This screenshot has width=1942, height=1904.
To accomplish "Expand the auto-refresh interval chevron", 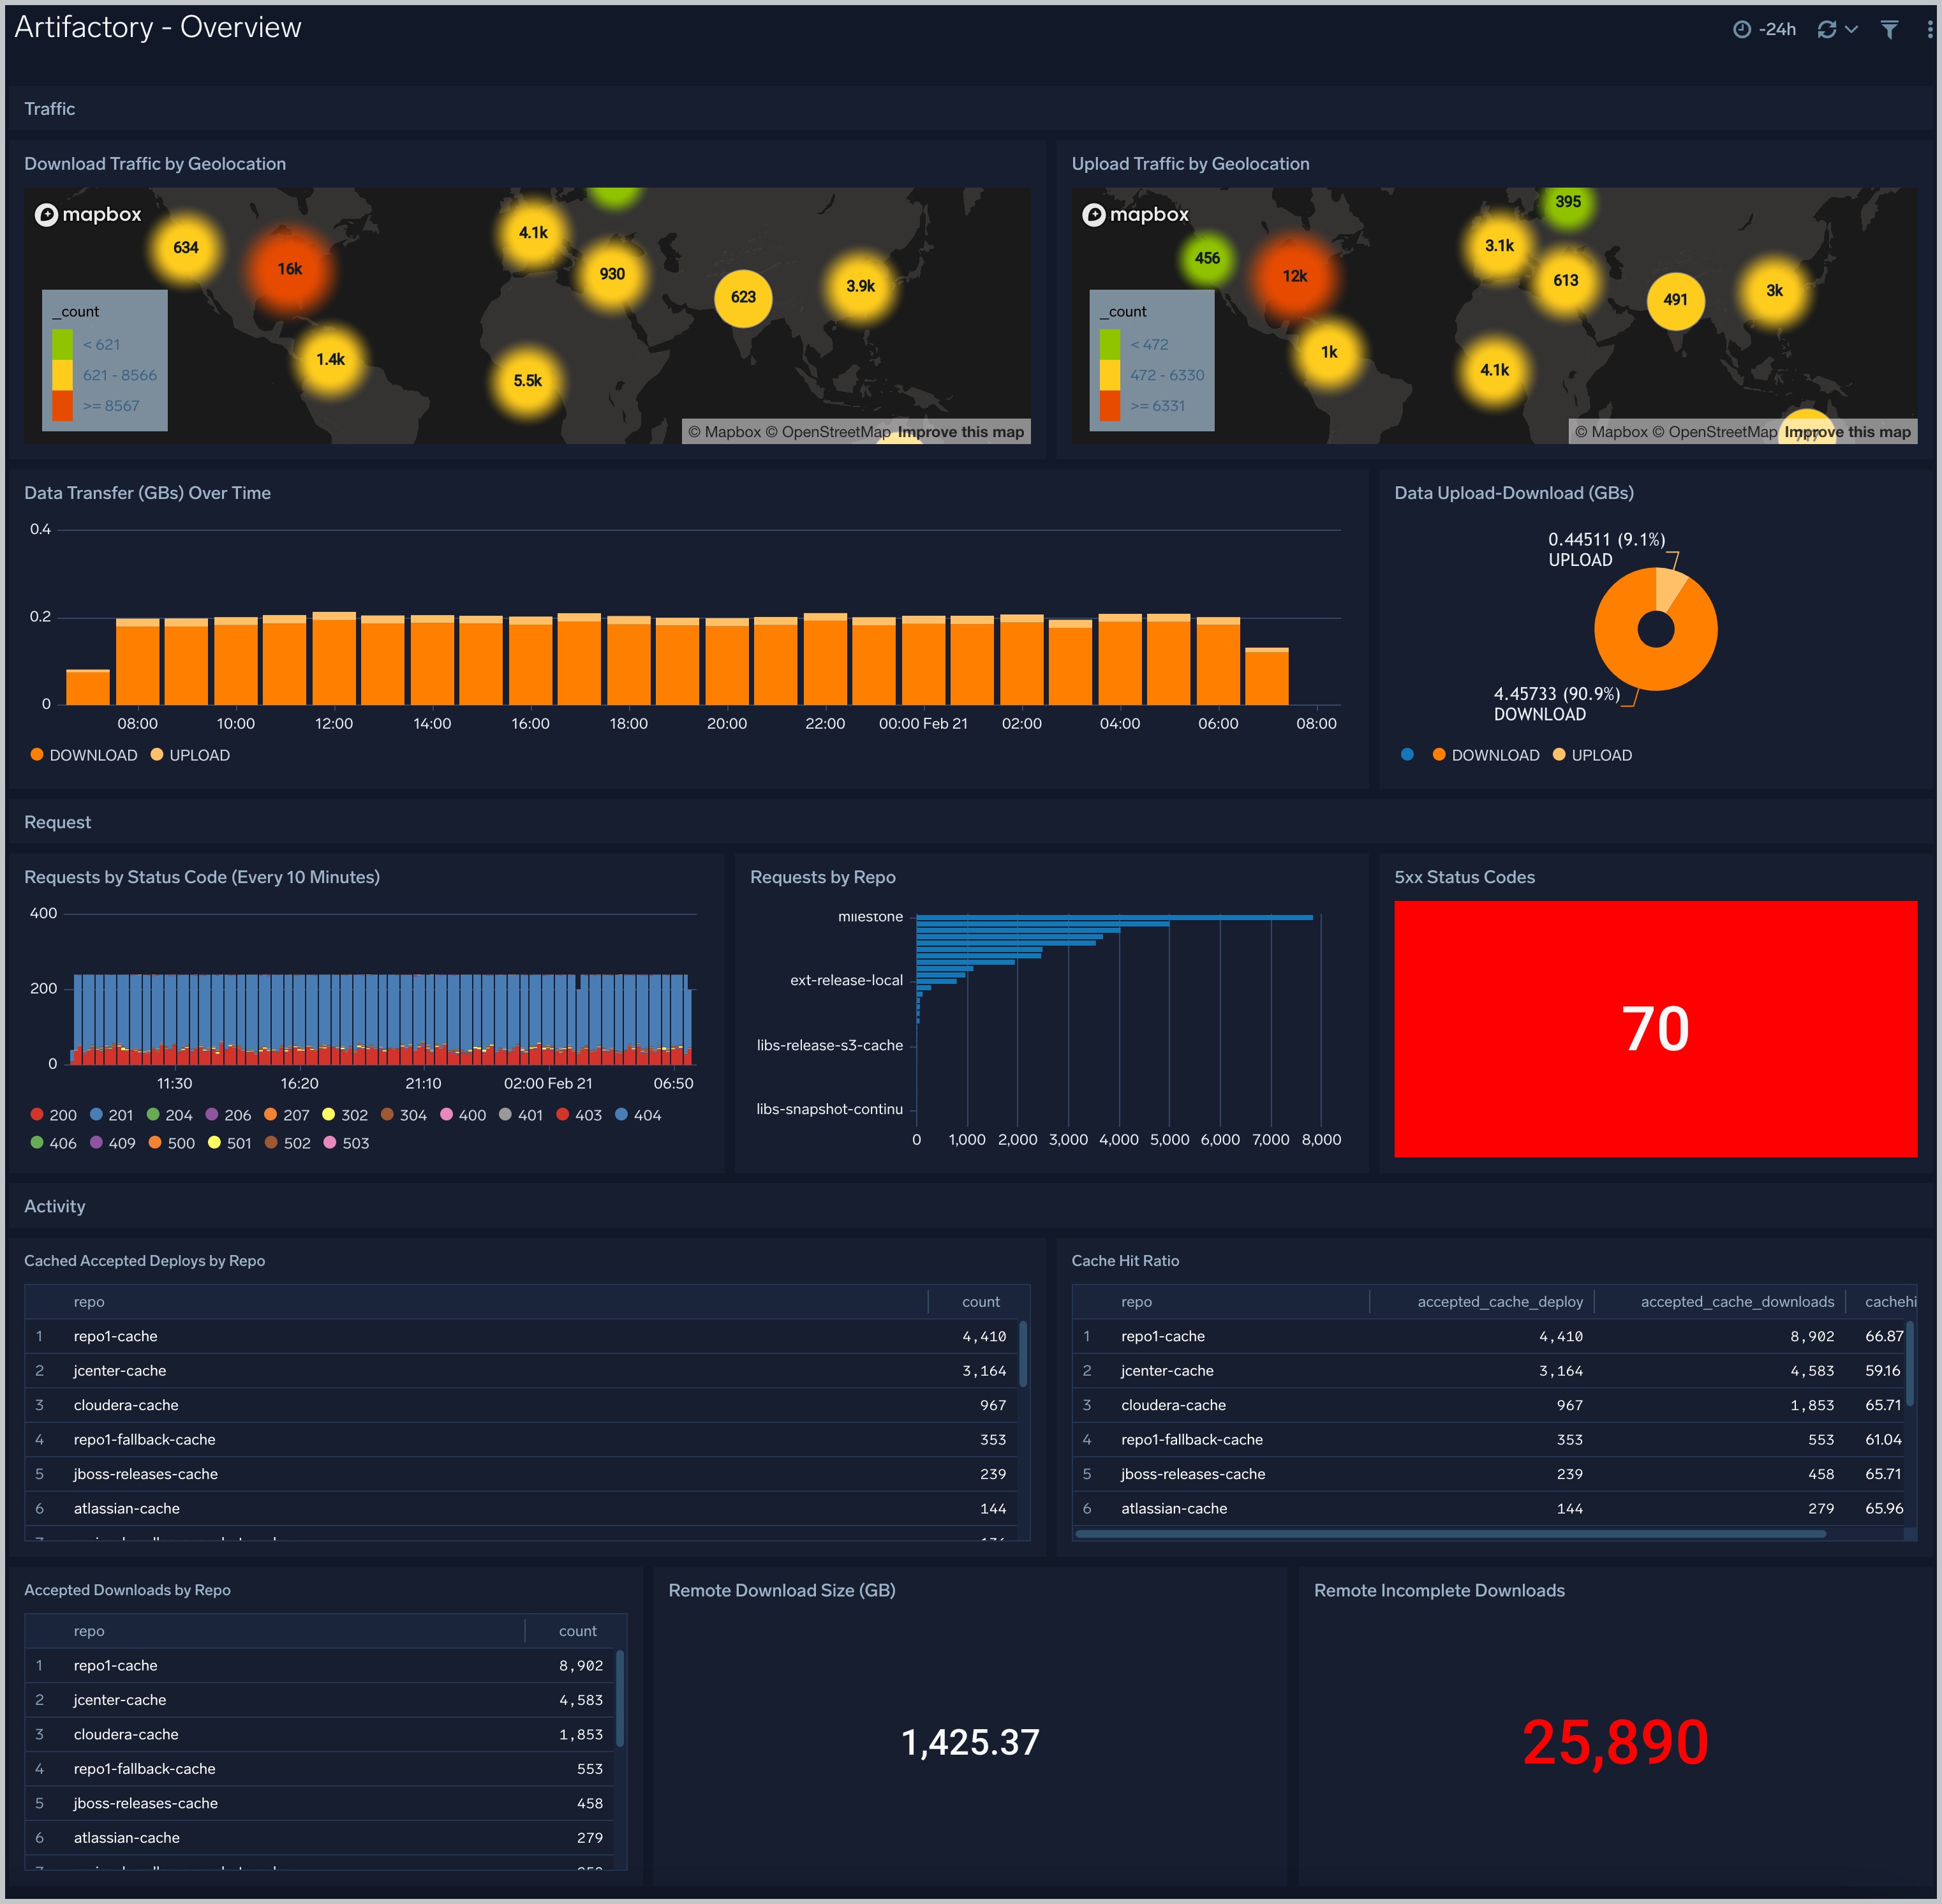I will tap(1851, 30).
